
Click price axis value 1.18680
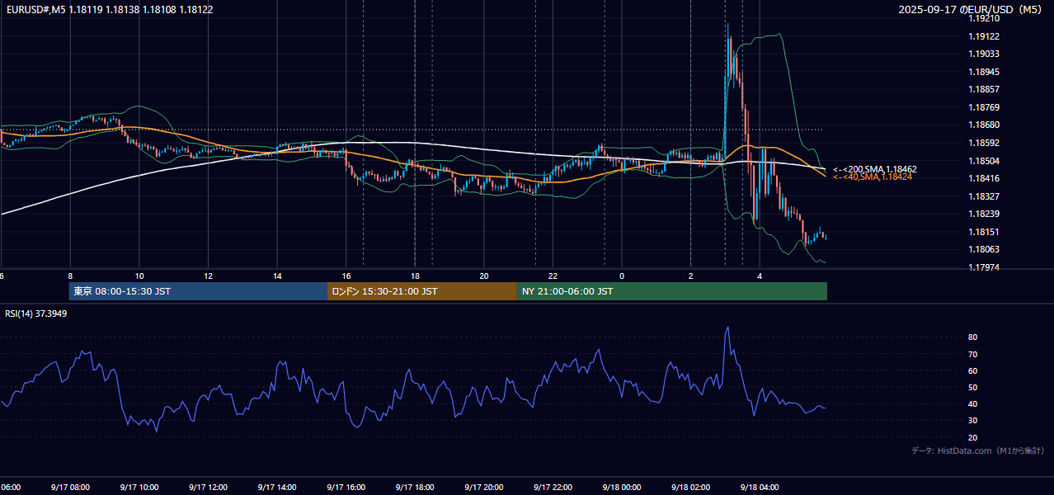985,125
